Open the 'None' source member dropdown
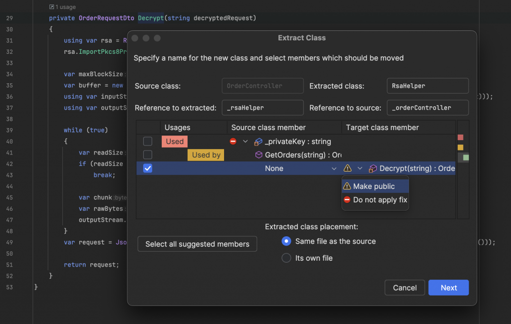 (x=334, y=168)
